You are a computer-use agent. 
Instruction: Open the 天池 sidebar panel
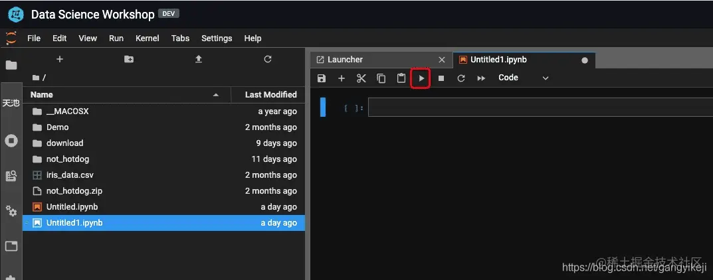click(x=11, y=103)
